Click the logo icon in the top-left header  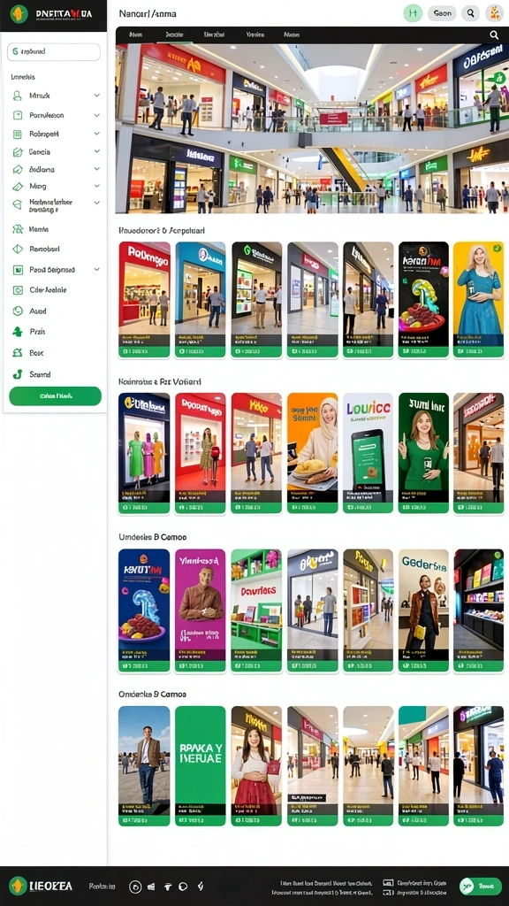pos(19,13)
